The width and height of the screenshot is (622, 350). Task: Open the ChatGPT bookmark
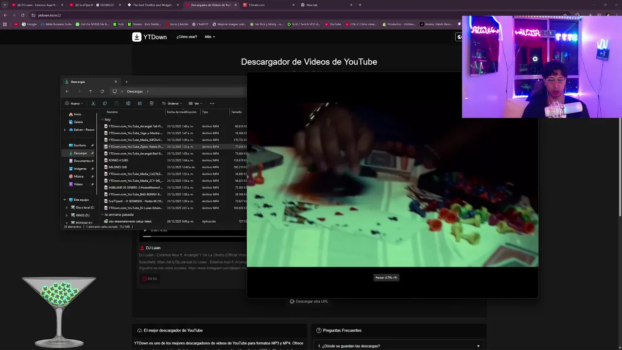click(x=200, y=24)
